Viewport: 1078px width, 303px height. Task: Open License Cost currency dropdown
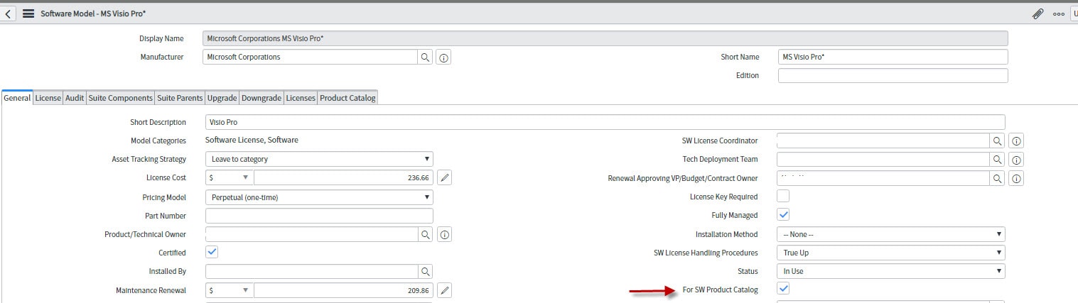pos(230,177)
